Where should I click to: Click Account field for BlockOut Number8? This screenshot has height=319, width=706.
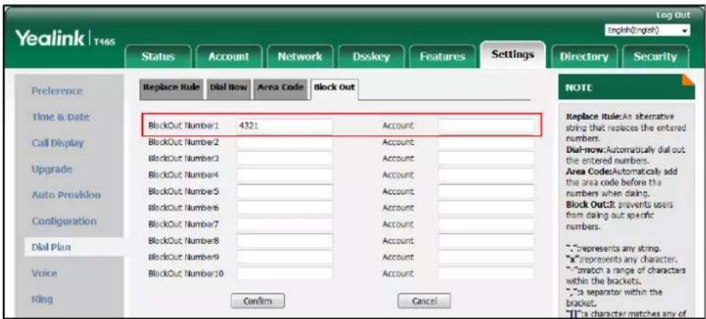[x=486, y=241]
